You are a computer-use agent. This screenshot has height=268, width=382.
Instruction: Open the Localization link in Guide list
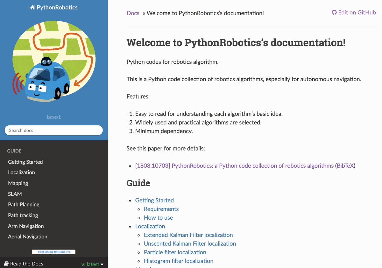tap(150, 226)
